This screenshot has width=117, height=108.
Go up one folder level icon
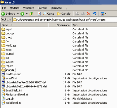(31, 14)
